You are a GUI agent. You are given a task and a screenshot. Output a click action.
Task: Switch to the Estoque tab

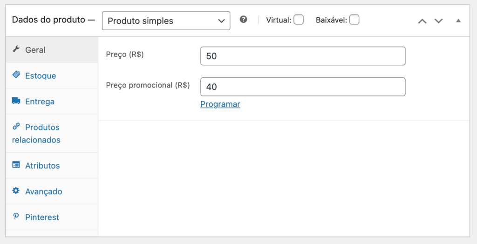[52, 76]
